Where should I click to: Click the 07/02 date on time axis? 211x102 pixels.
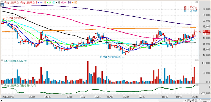pos(126,97)
